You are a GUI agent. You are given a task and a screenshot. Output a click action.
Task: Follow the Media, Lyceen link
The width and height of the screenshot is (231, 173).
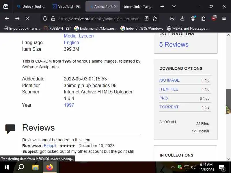pyautogui.click(x=79, y=36)
